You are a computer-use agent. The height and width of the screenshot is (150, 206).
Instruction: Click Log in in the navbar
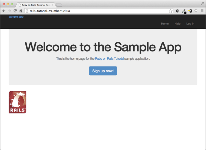[190, 24]
